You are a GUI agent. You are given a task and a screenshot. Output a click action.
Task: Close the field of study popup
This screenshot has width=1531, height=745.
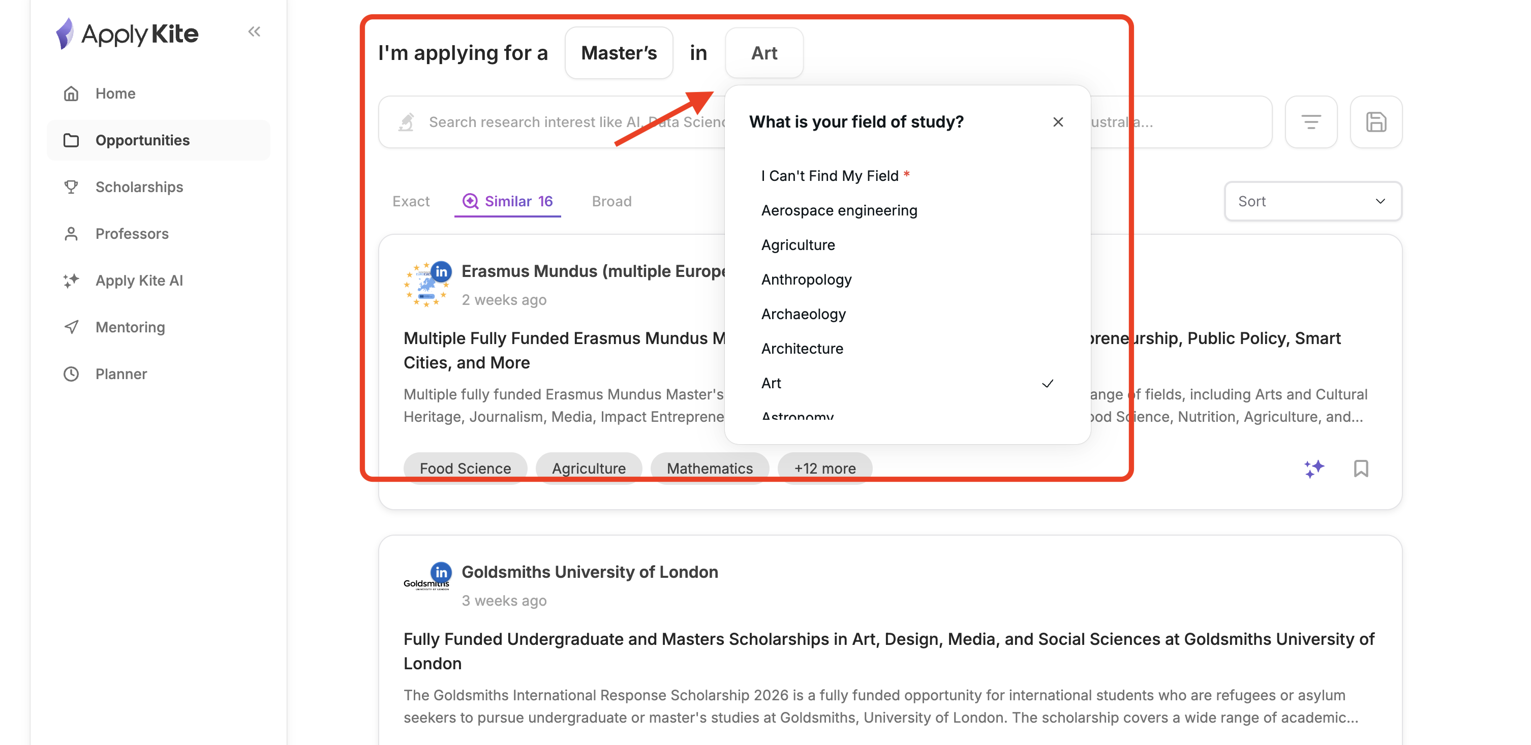click(1057, 122)
